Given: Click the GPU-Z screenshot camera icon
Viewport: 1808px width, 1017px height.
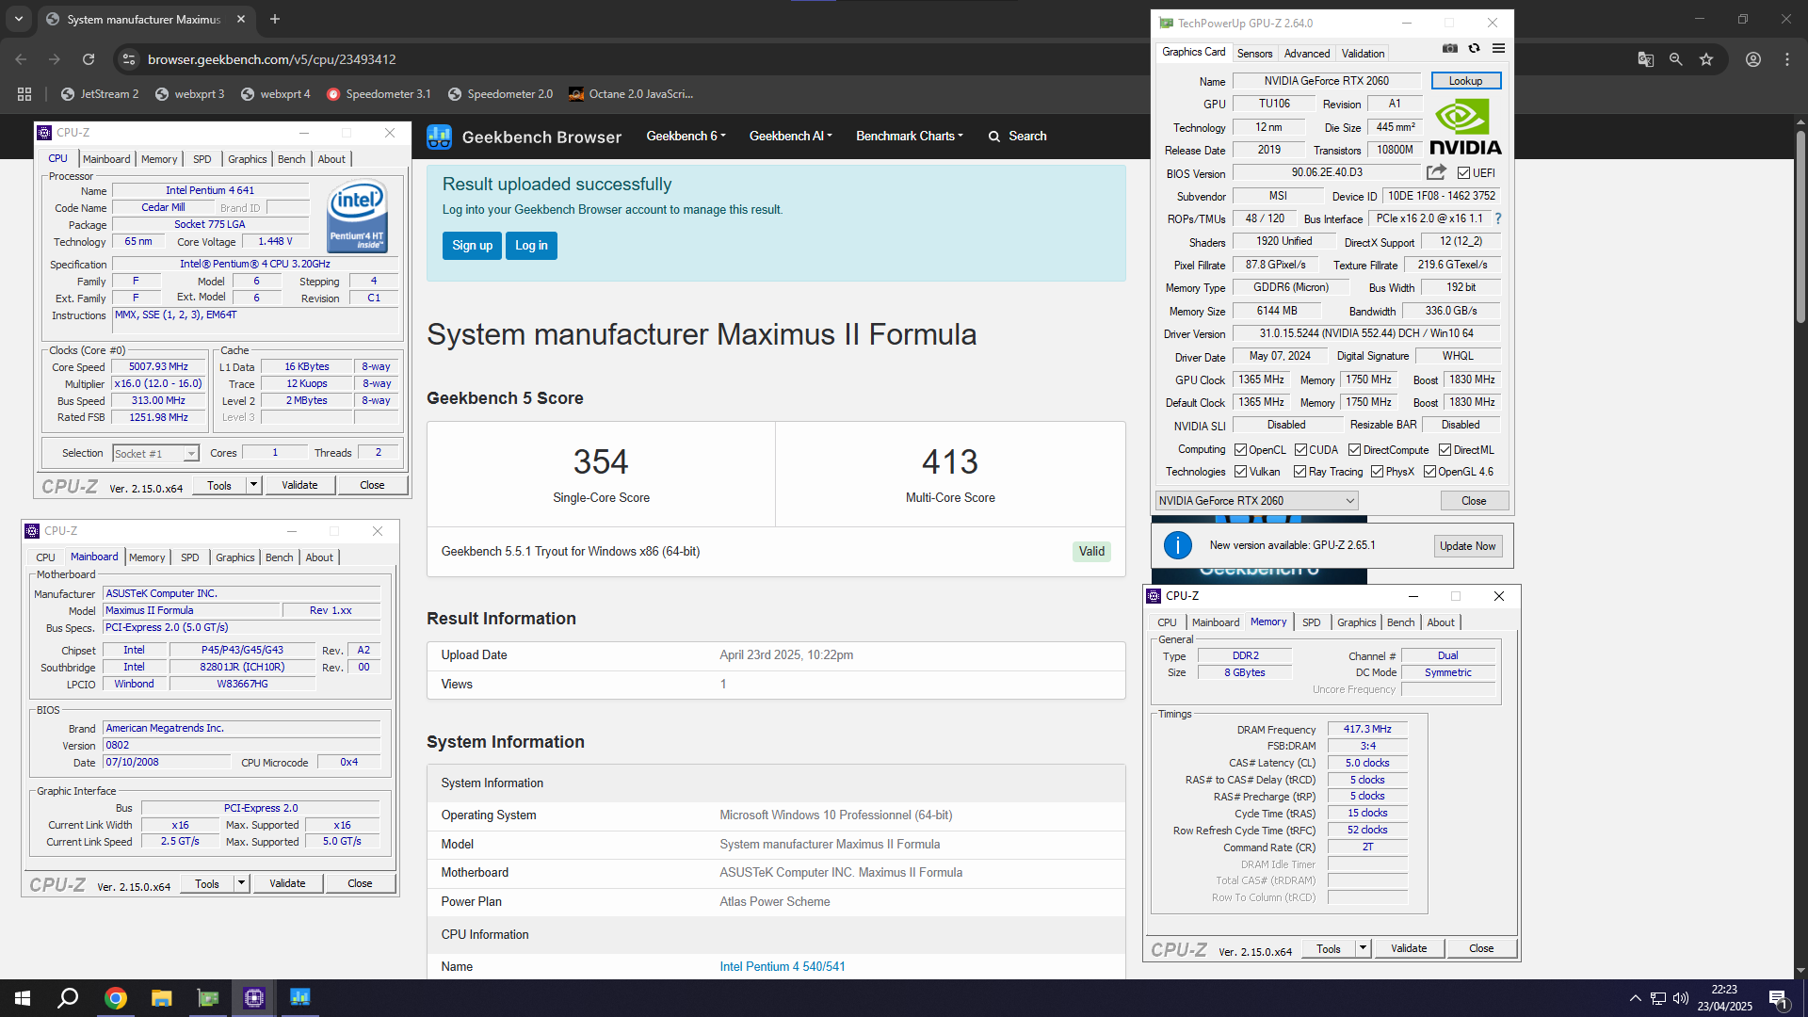Looking at the screenshot, I should point(1450,48).
